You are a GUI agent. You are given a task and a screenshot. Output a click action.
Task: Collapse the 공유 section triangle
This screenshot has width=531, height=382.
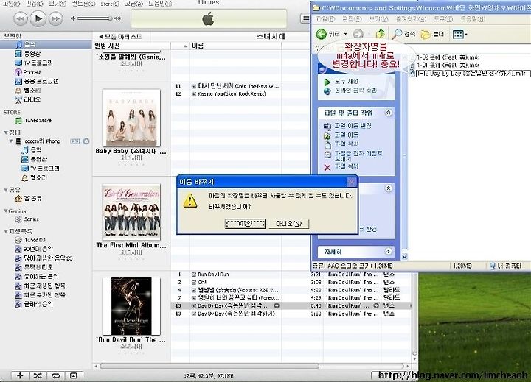tap(6, 190)
